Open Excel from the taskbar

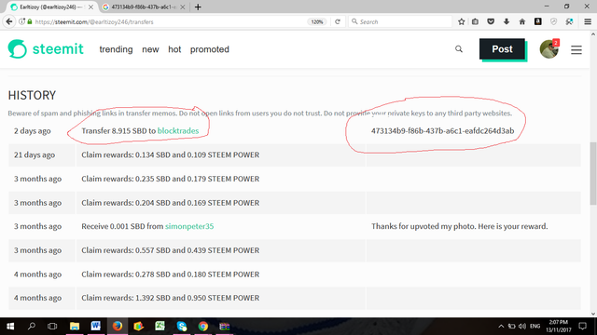[x=160, y=327]
